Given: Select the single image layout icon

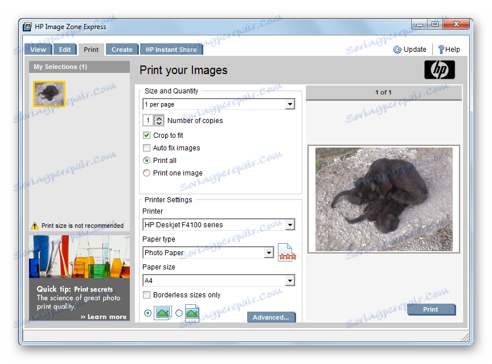Looking at the screenshot, I should pos(162,313).
